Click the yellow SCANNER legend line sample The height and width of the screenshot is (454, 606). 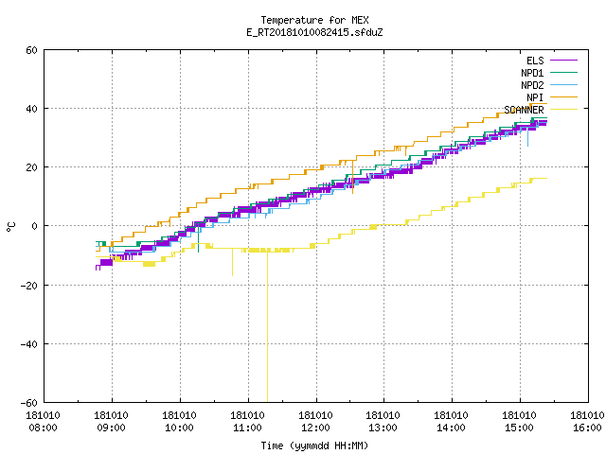tap(563, 110)
